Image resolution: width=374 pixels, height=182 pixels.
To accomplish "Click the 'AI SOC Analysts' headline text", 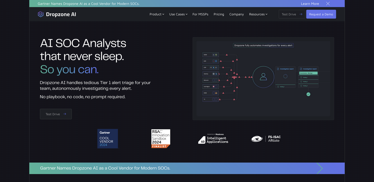I will [83, 43].
